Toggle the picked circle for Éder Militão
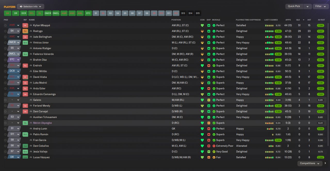Image resolution: width=330 pixels, height=171 pixels. (x=5, y=71)
